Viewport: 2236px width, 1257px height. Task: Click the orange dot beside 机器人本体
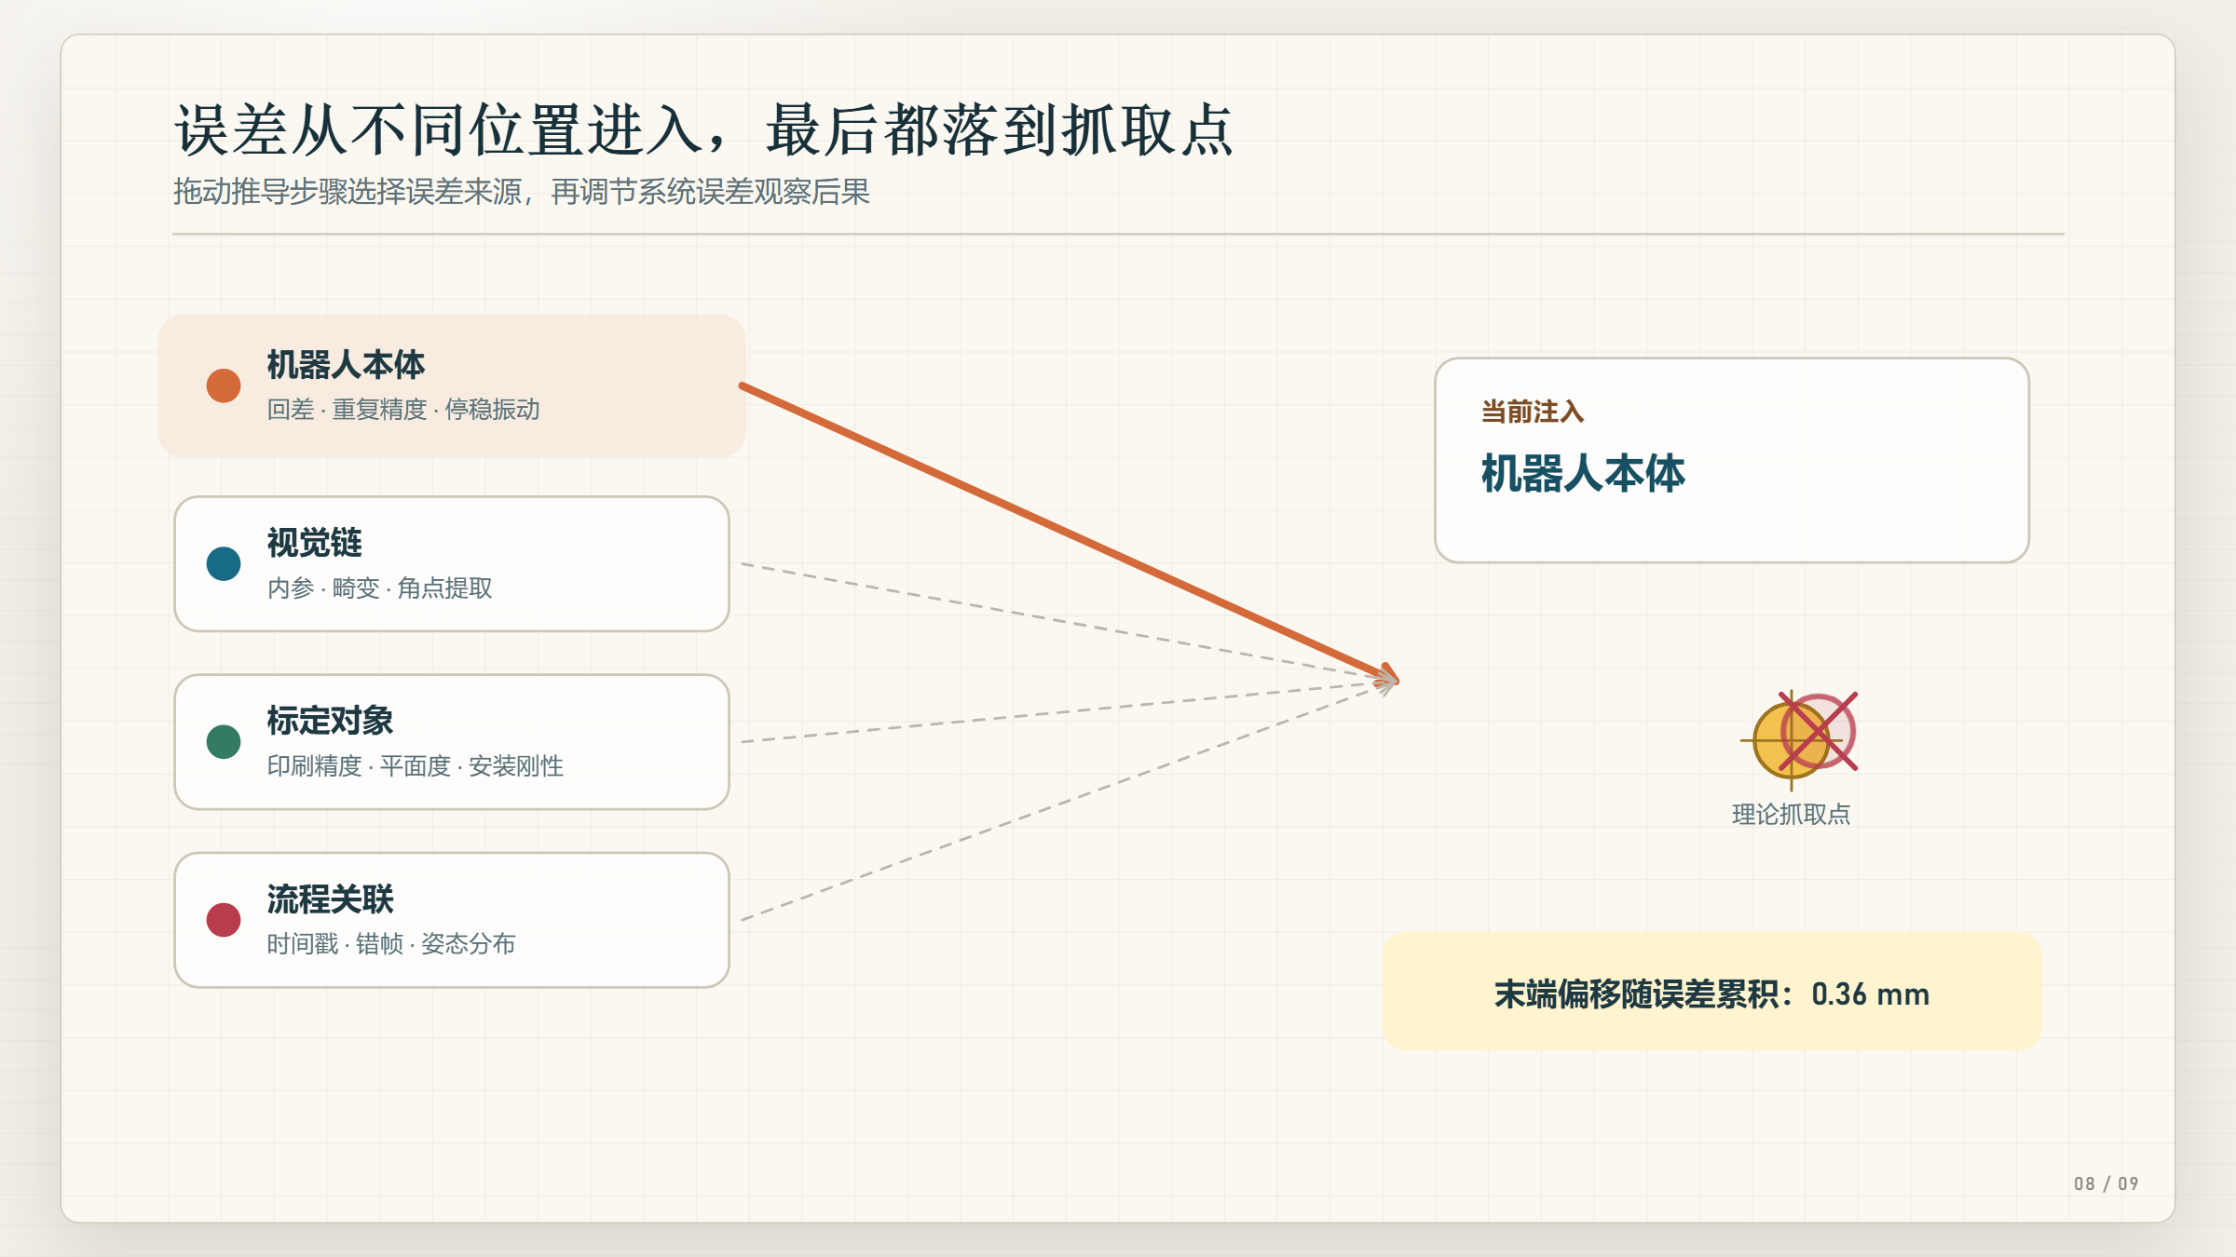pyautogui.click(x=224, y=385)
